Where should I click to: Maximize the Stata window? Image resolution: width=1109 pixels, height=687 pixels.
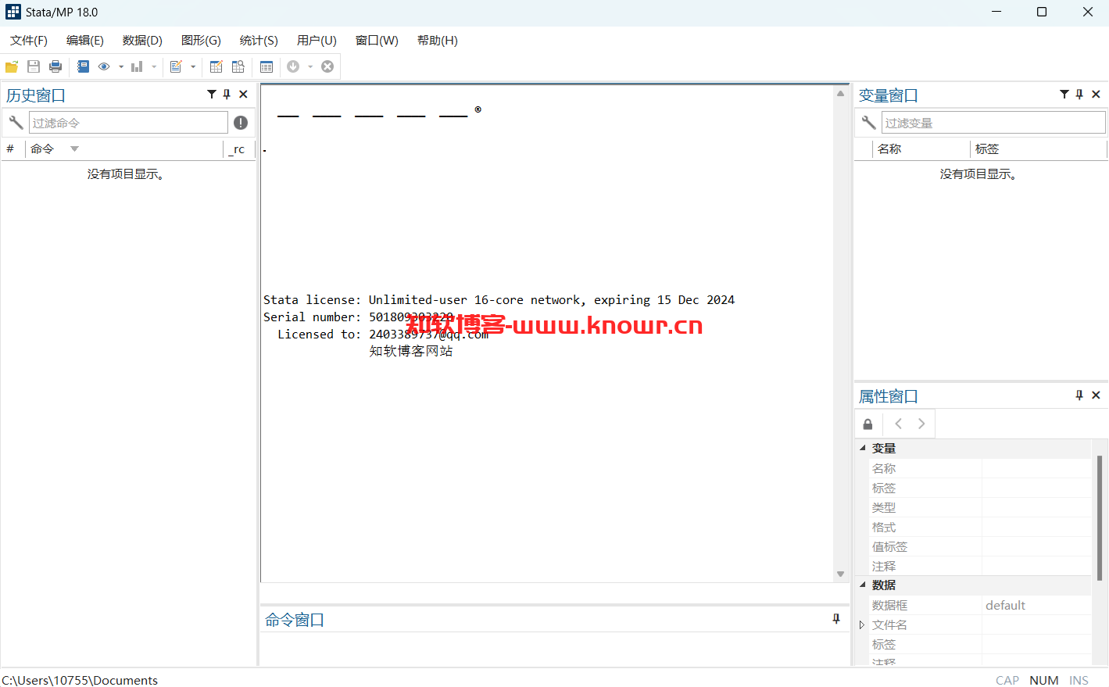click(1041, 12)
